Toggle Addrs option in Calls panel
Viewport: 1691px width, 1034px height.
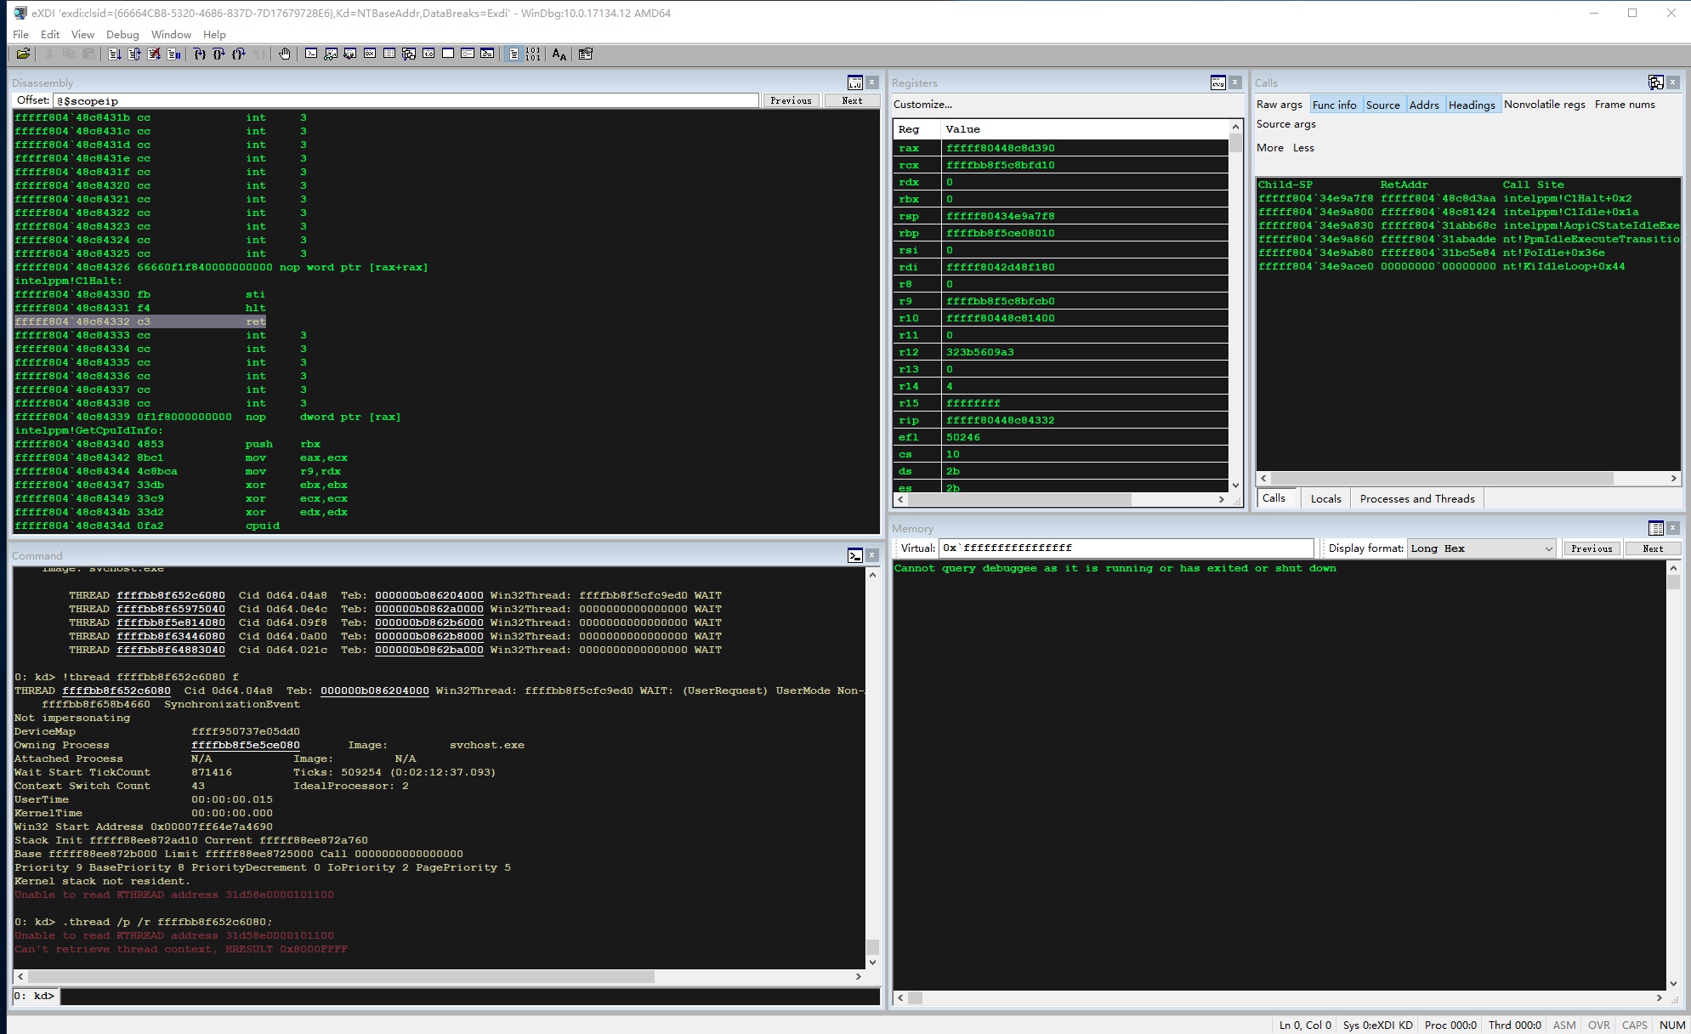(1424, 105)
